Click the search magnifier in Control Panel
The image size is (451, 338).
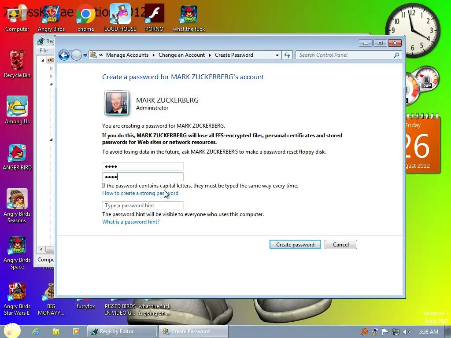click(x=396, y=55)
